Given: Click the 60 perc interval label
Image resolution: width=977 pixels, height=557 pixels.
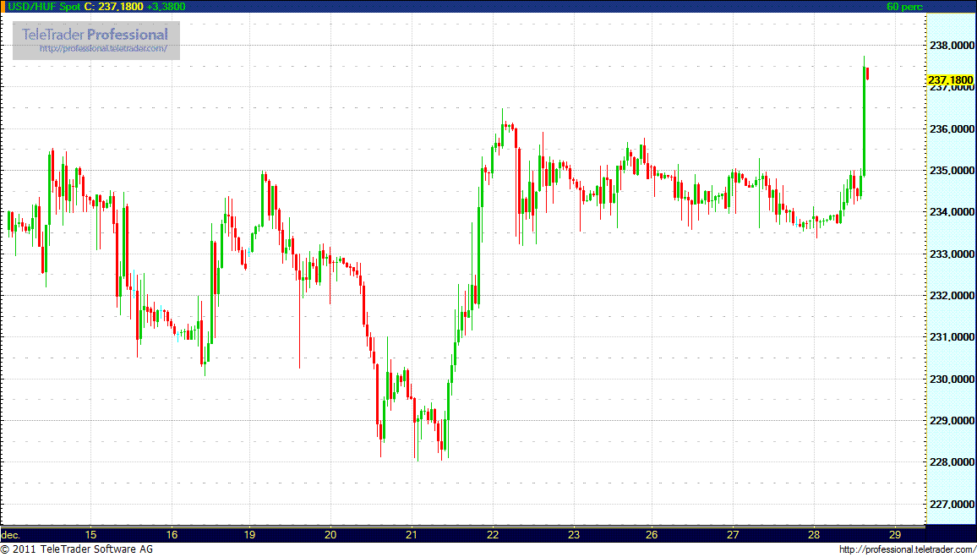Looking at the screenshot, I should point(904,6).
